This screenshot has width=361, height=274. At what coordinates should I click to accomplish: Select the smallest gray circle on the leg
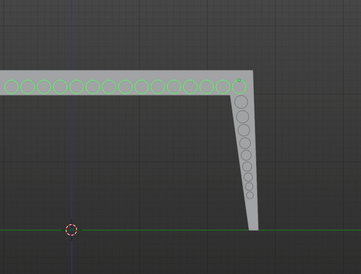pos(250,195)
